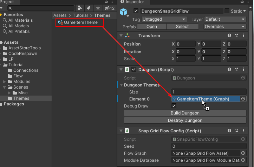This screenshot has width=254, height=167.
Task: Toggle the Static checkbox
Action: coord(227,11)
